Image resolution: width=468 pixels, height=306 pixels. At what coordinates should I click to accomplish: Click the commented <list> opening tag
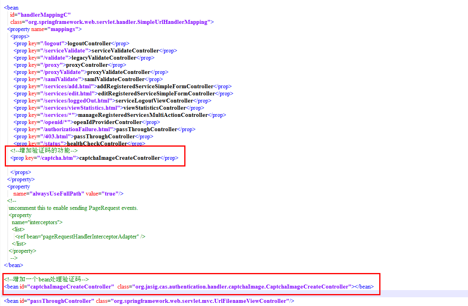[x=18, y=229]
